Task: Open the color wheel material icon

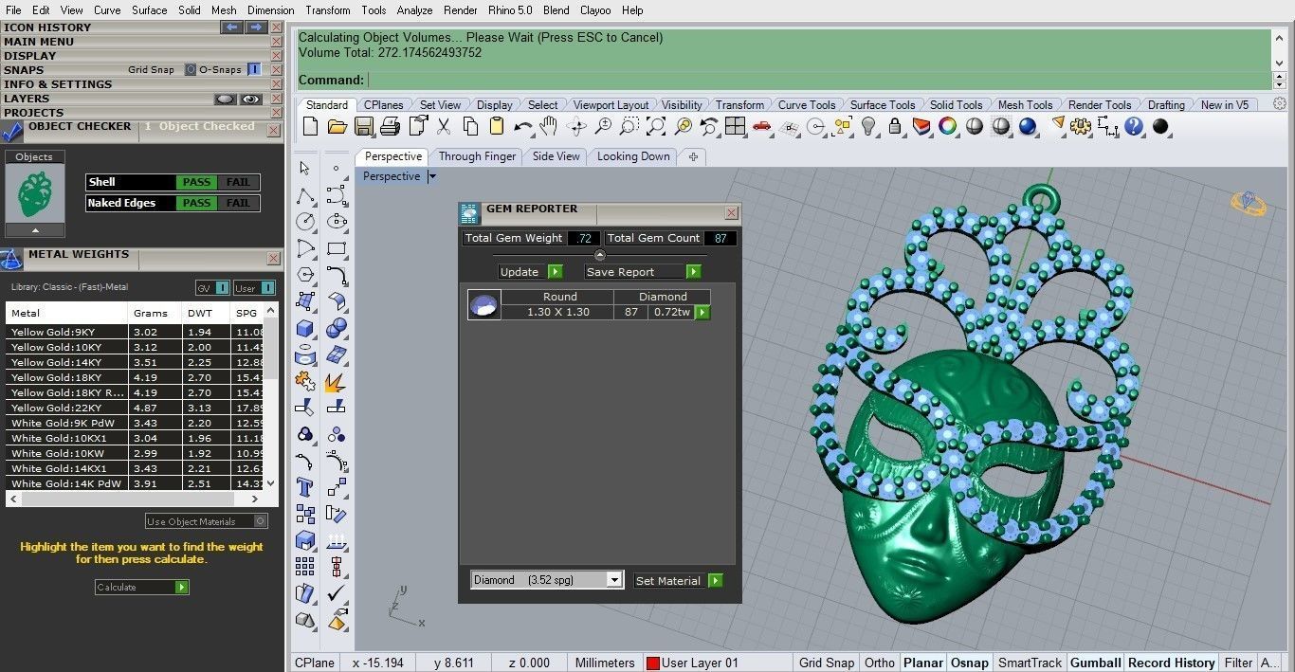Action: [947, 126]
